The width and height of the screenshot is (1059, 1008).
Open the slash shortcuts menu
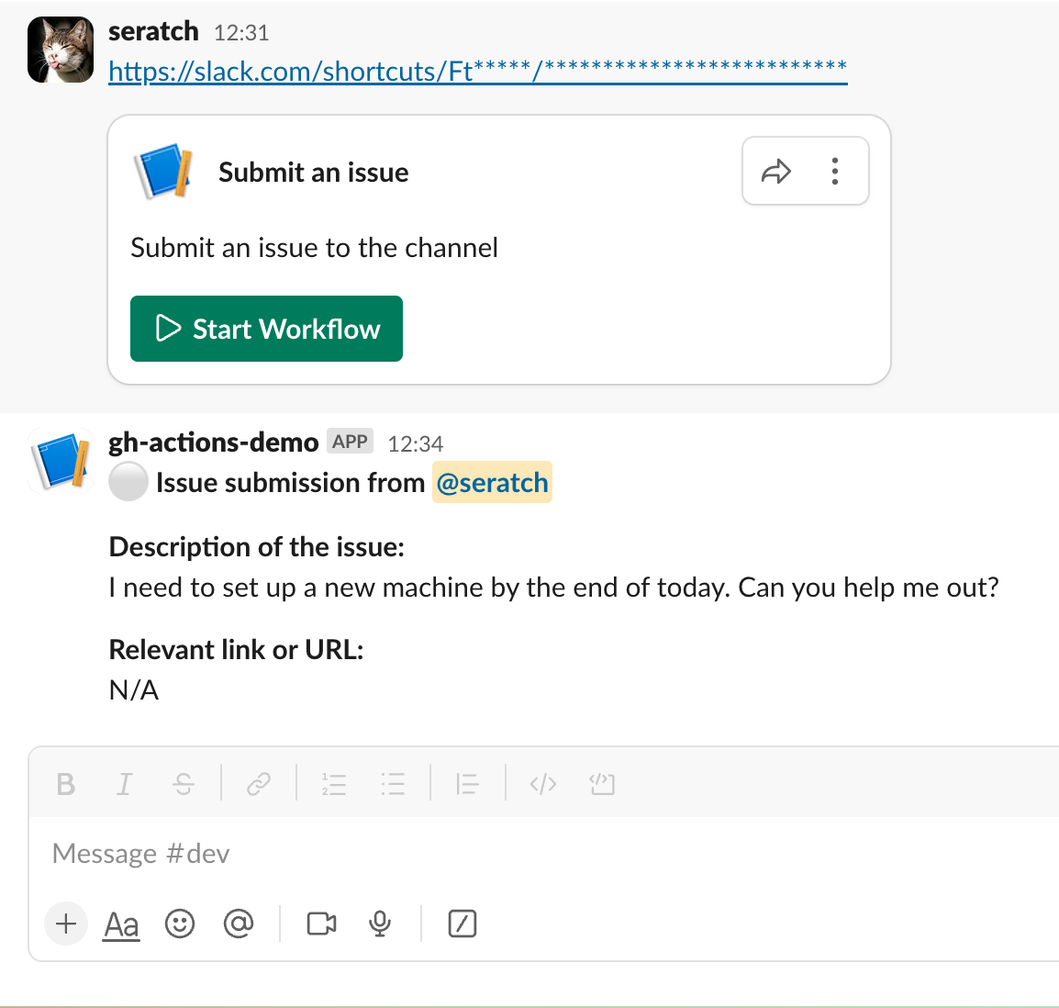pyautogui.click(x=463, y=924)
